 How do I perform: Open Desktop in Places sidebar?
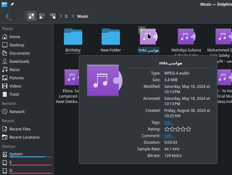[27, 45]
